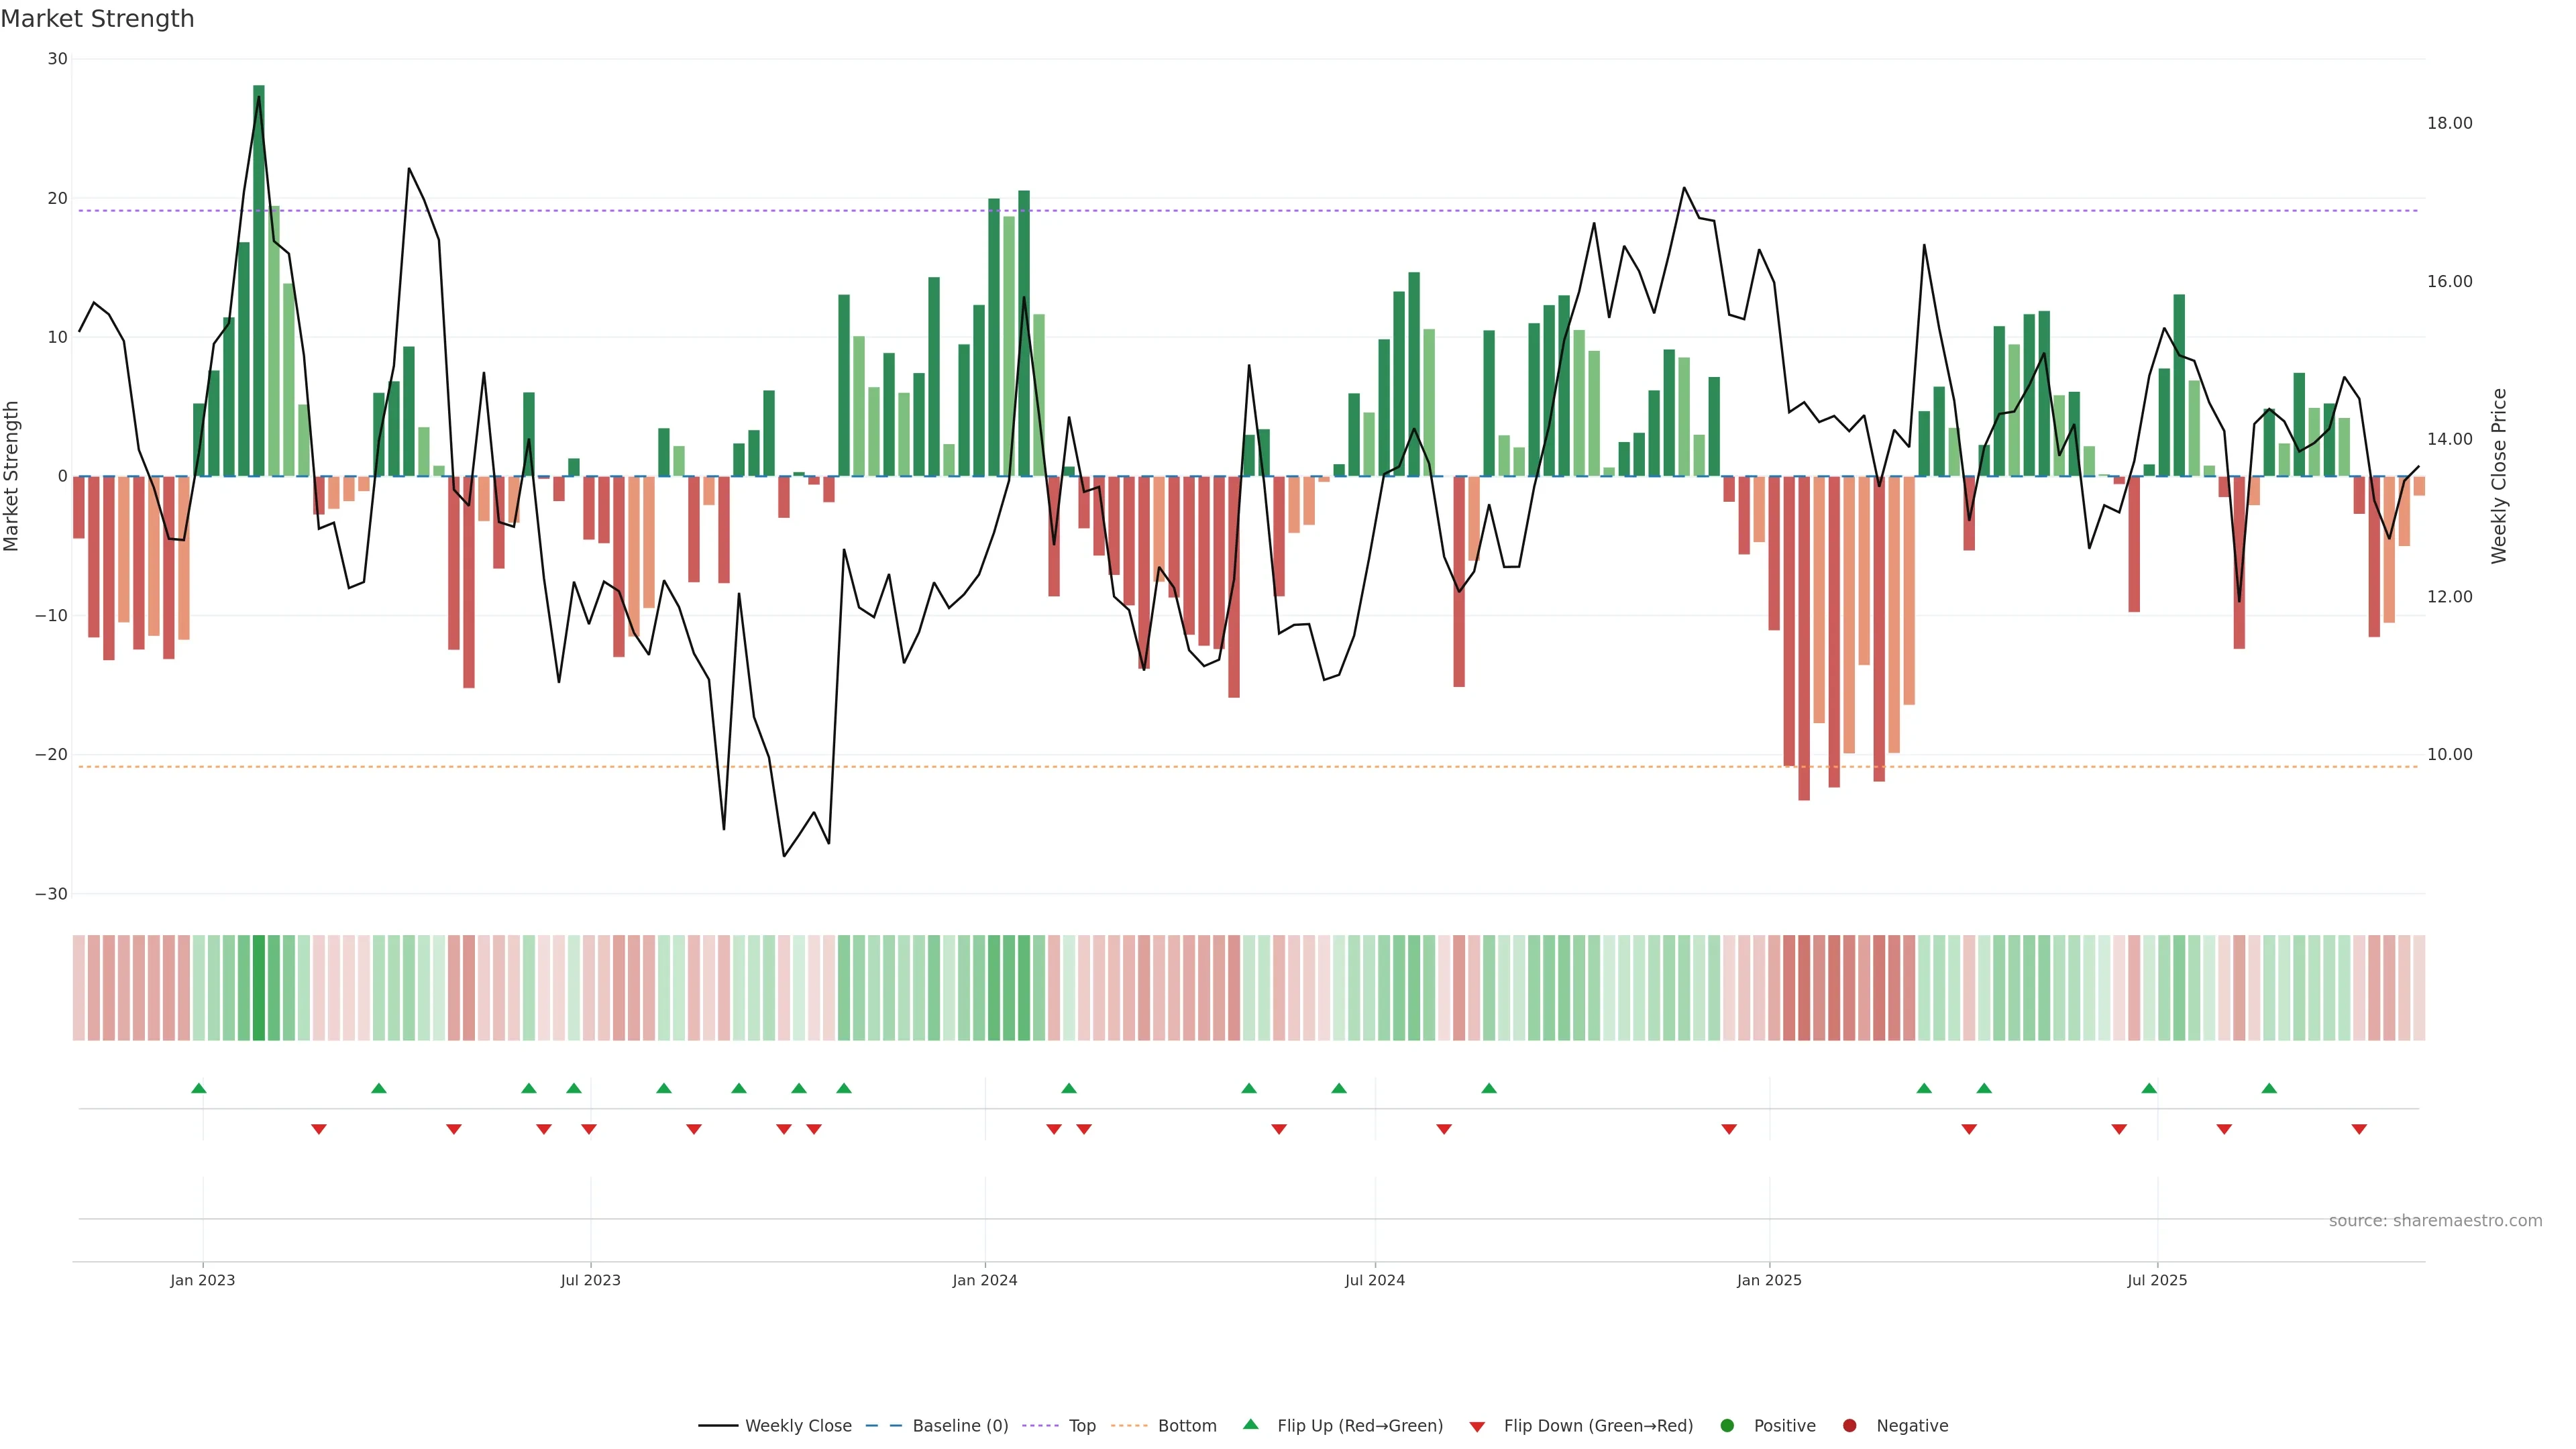Click Flip Up green triangle legend icon
The image size is (2576, 1449).
tap(1250, 1424)
